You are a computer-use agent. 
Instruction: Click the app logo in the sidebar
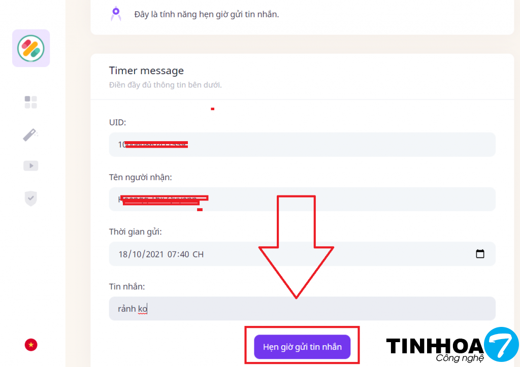coord(31,48)
